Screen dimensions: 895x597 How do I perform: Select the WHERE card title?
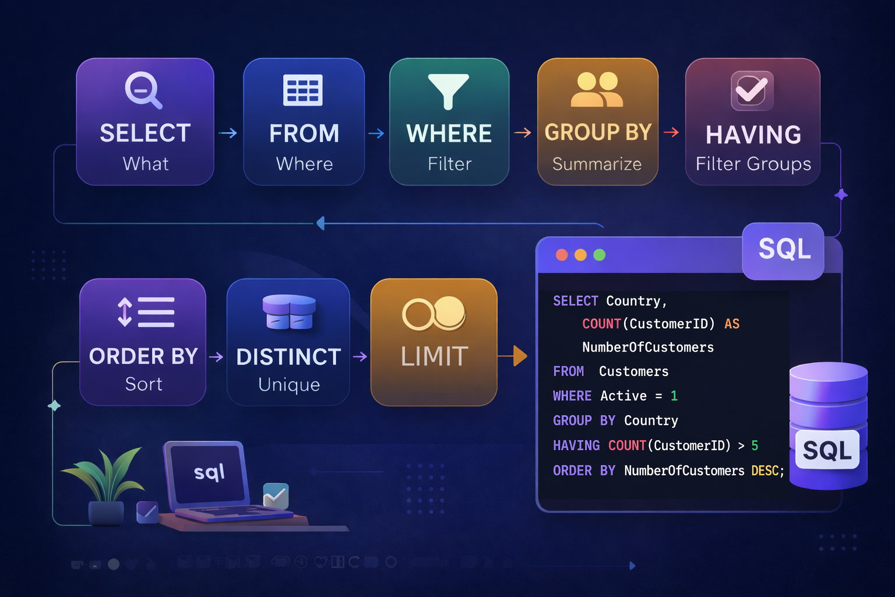coord(449,134)
